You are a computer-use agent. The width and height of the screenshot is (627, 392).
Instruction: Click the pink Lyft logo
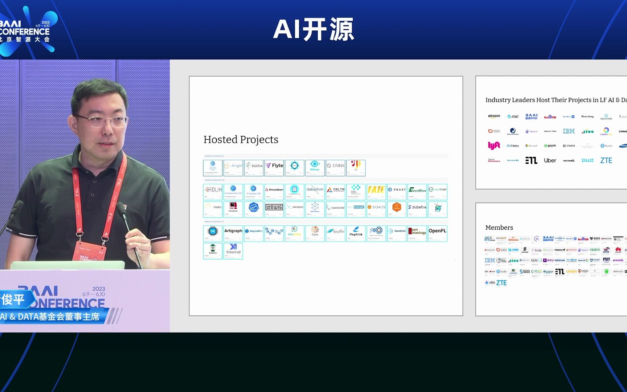[x=494, y=146]
